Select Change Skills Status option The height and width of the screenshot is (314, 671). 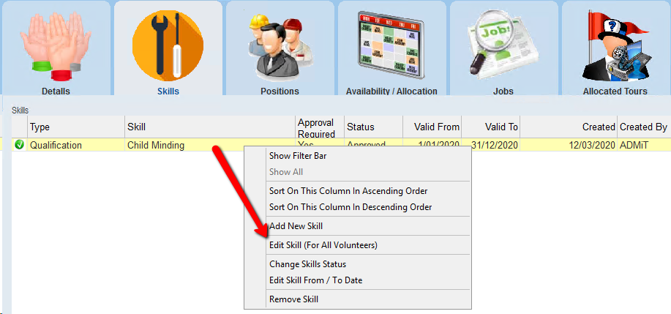pyautogui.click(x=307, y=264)
